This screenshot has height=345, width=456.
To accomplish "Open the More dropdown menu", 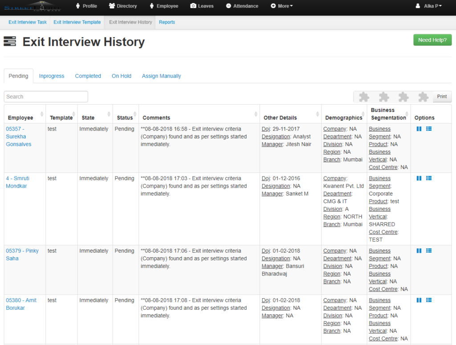I will (x=281, y=6).
